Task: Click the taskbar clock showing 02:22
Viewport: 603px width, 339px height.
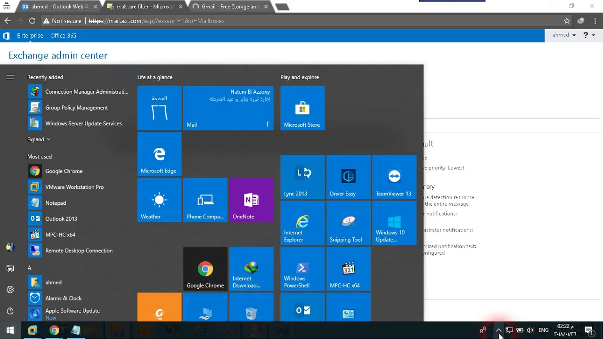Action: (565, 330)
